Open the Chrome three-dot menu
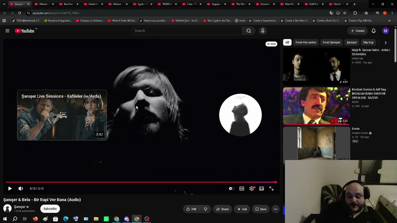This screenshot has width=397, height=223. [392, 13]
